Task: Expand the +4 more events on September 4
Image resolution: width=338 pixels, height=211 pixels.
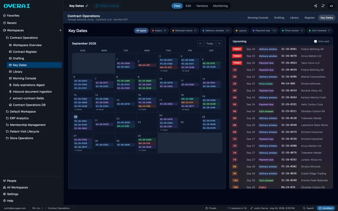Action: pos(185,71)
